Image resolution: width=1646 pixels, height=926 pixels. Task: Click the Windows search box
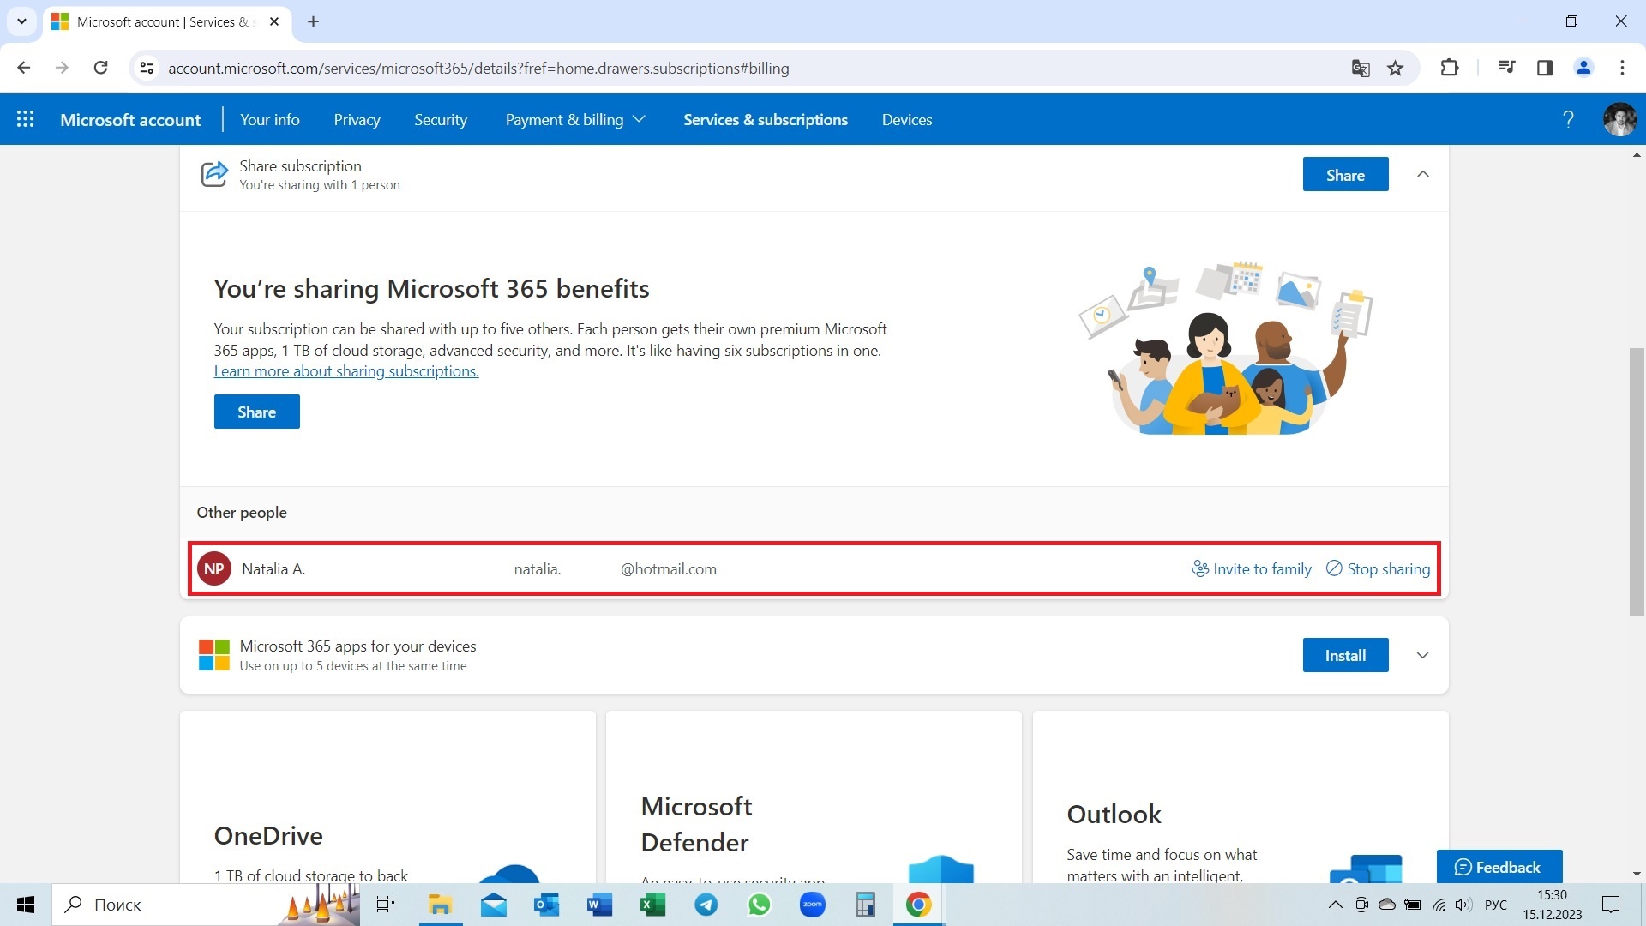206,905
